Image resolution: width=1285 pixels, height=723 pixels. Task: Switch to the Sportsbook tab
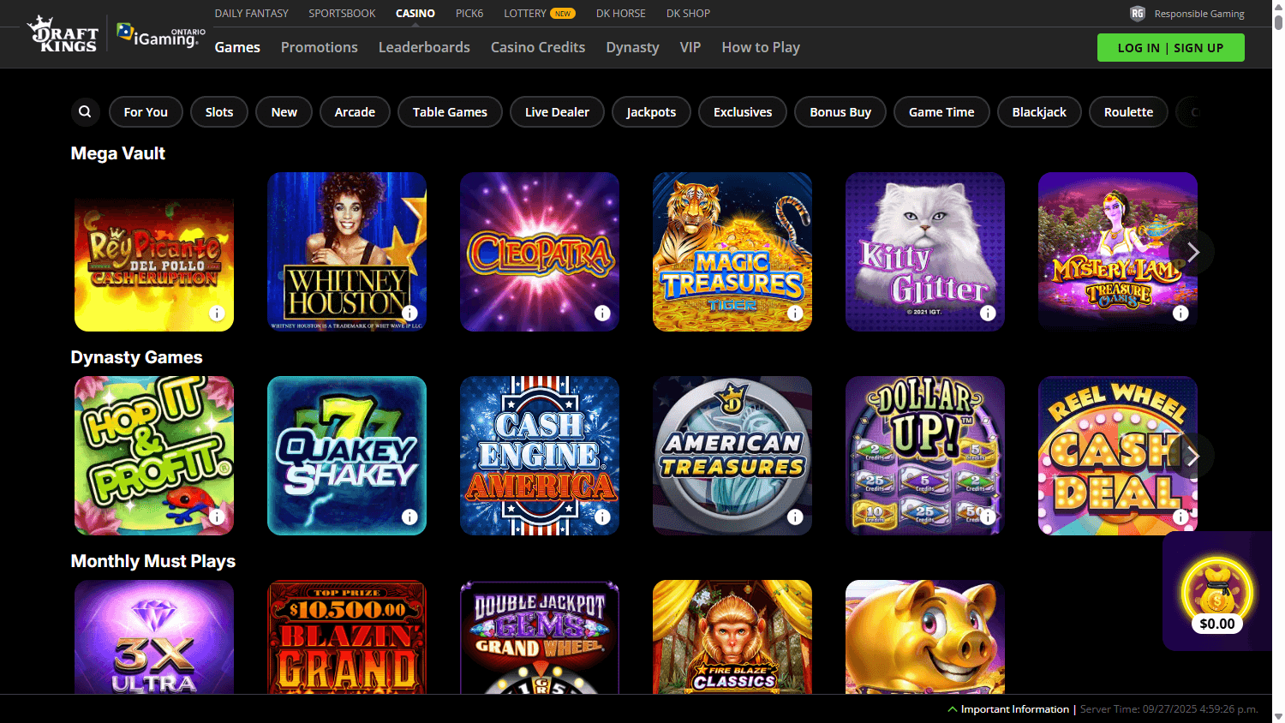[342, 13]
